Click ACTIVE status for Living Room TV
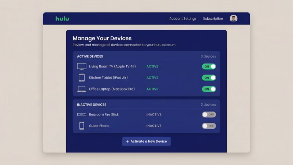Viewport: 293px width, 165px height. (152, 66)
